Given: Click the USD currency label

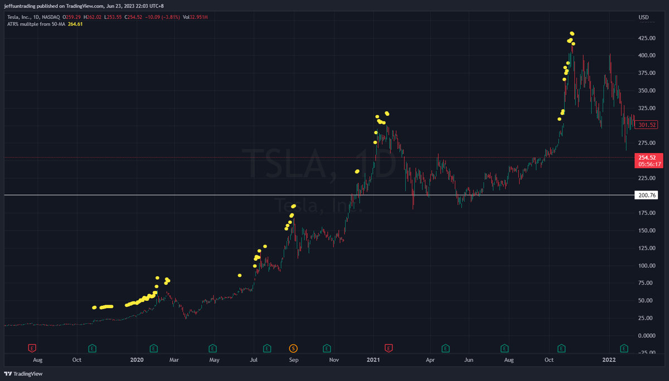Looking at the screenshot, I should click(x=643, y=18).
